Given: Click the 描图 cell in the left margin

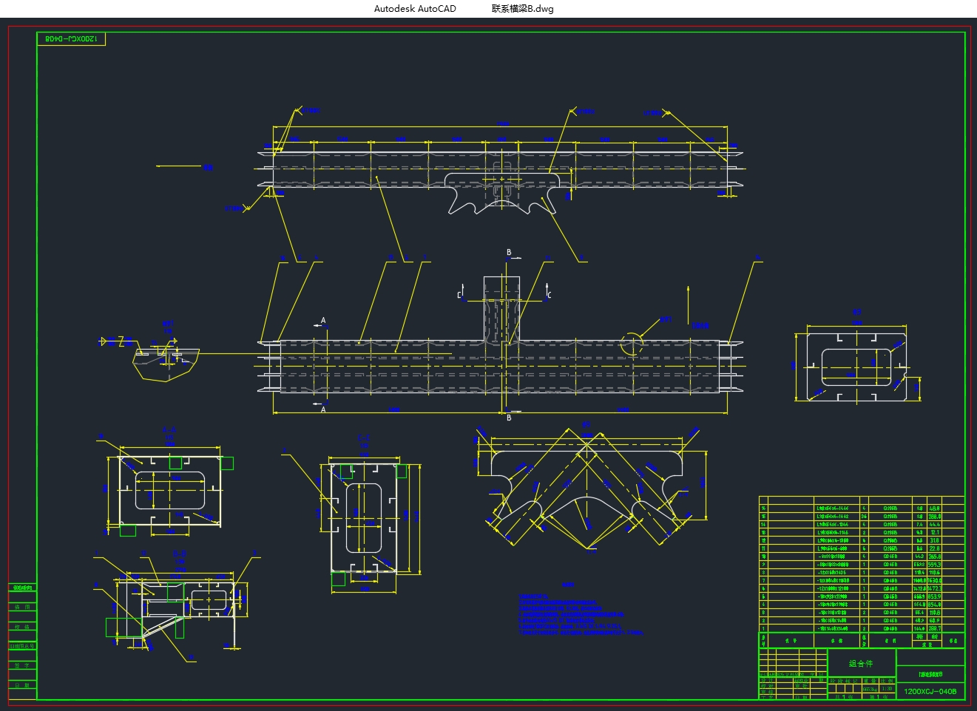Looking at the screenshot, I should (23, 607).
